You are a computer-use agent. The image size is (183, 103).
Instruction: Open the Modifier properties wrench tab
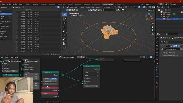(157, 67)
